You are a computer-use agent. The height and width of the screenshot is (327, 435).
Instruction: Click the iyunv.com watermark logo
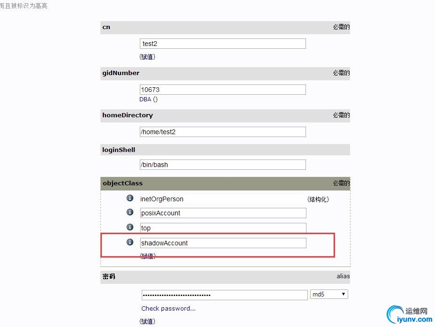[410, 314]
